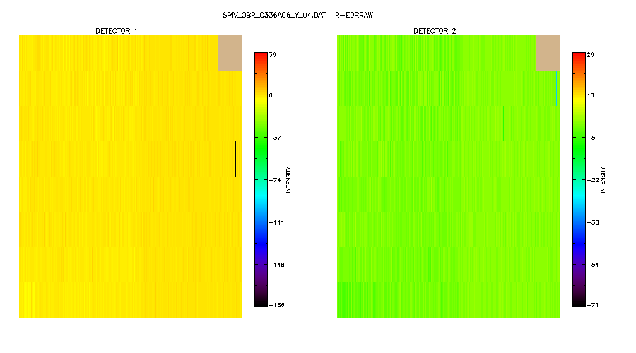The height and width of the screenshot is (353, 636).
Task: Click the DETECTOR 1 heading
Action: pyautogui.click(x=117, y=31)
